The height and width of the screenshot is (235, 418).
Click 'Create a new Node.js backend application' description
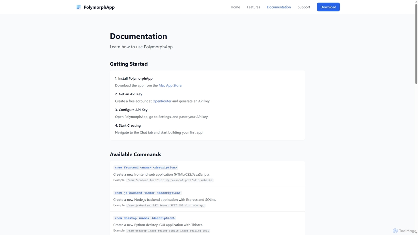point(165,200)
